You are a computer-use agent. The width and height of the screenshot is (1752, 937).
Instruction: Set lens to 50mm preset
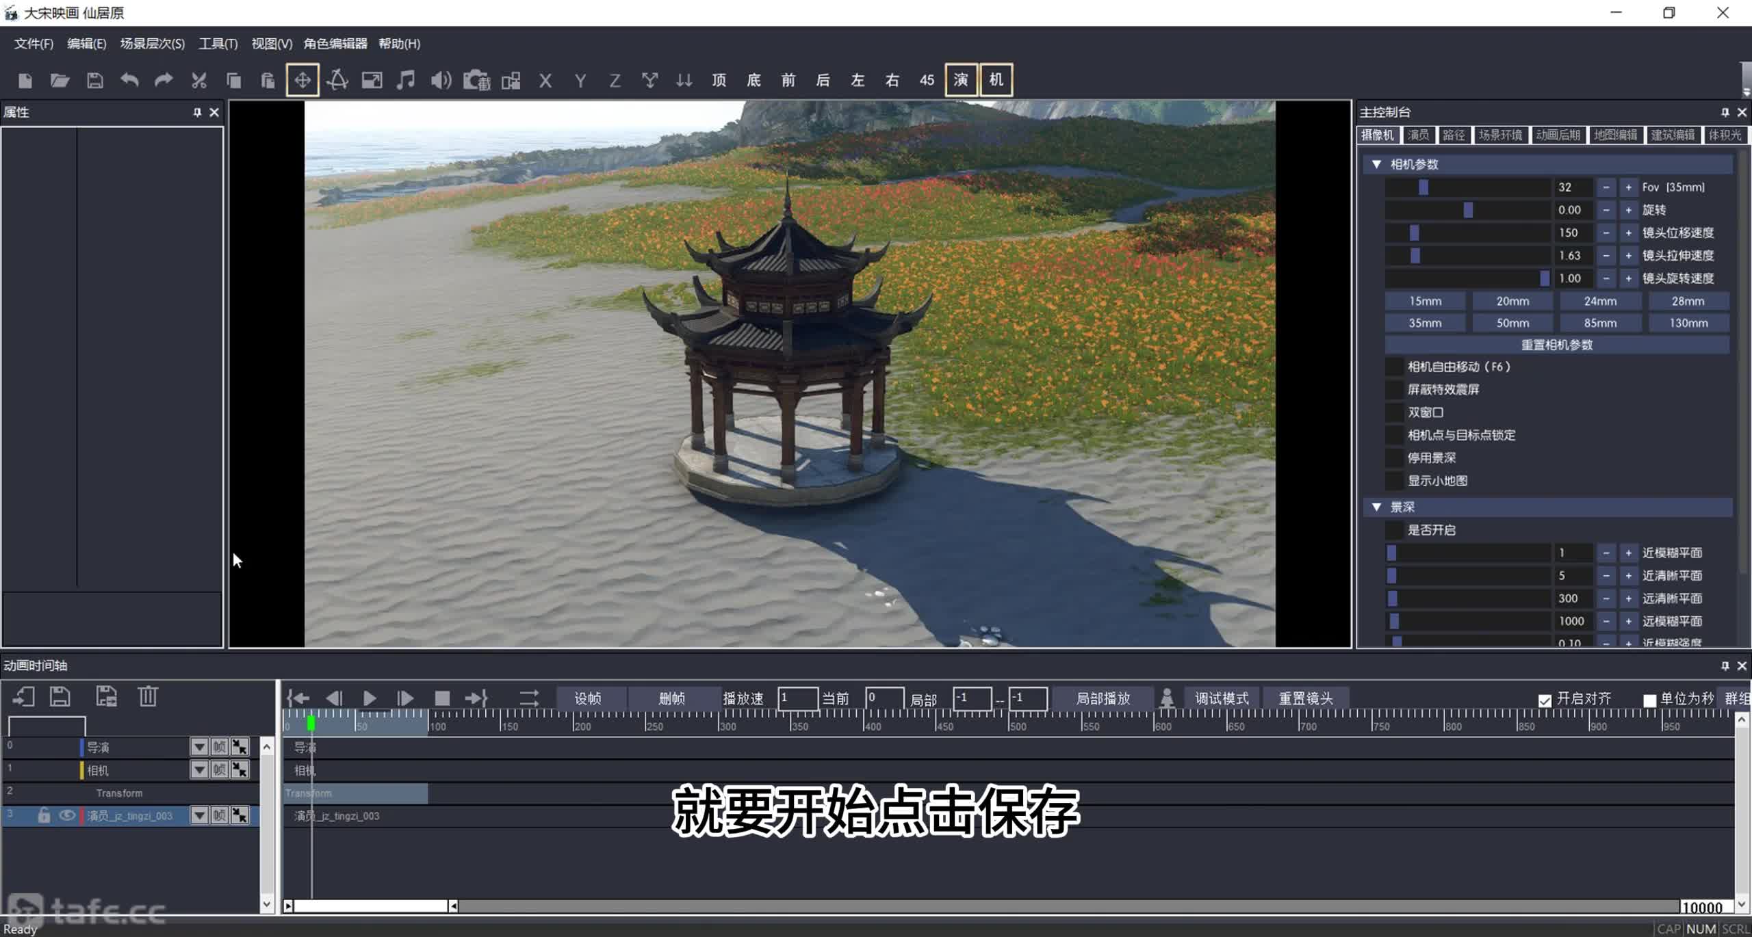tap(1512, 323)
